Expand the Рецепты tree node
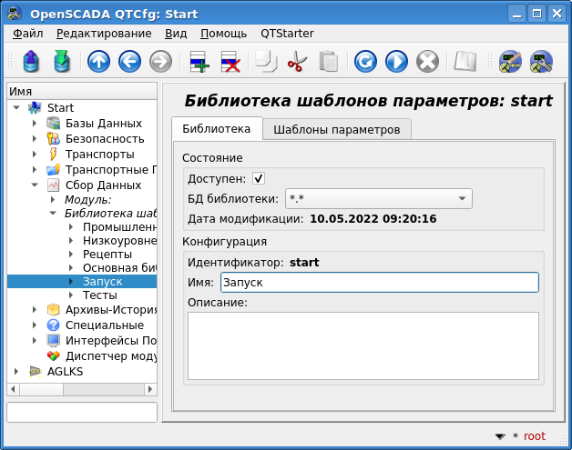This screenshot has height=450, width=572. (x=71, y=255)
